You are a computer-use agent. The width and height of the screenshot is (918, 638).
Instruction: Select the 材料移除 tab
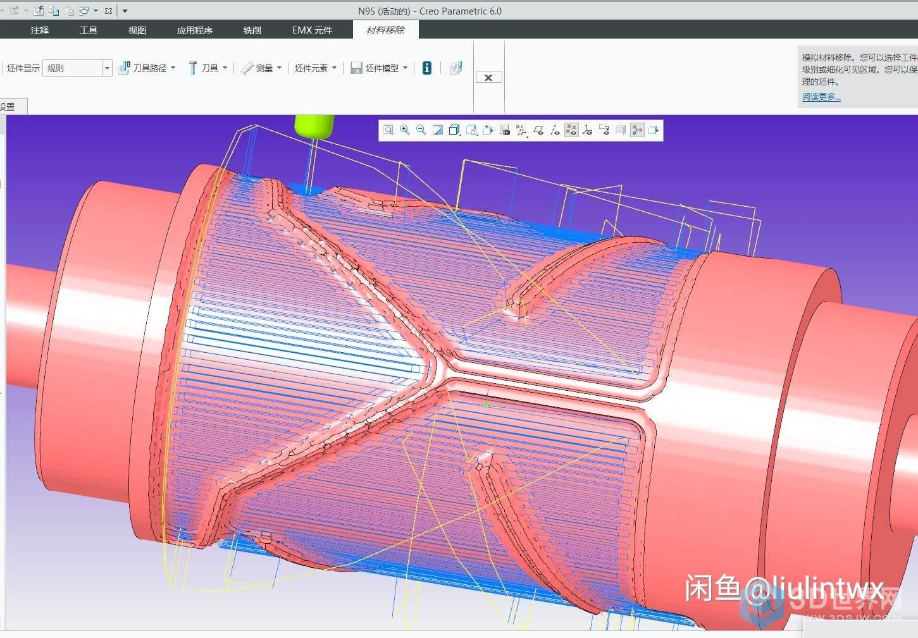[x=385, y=30]
